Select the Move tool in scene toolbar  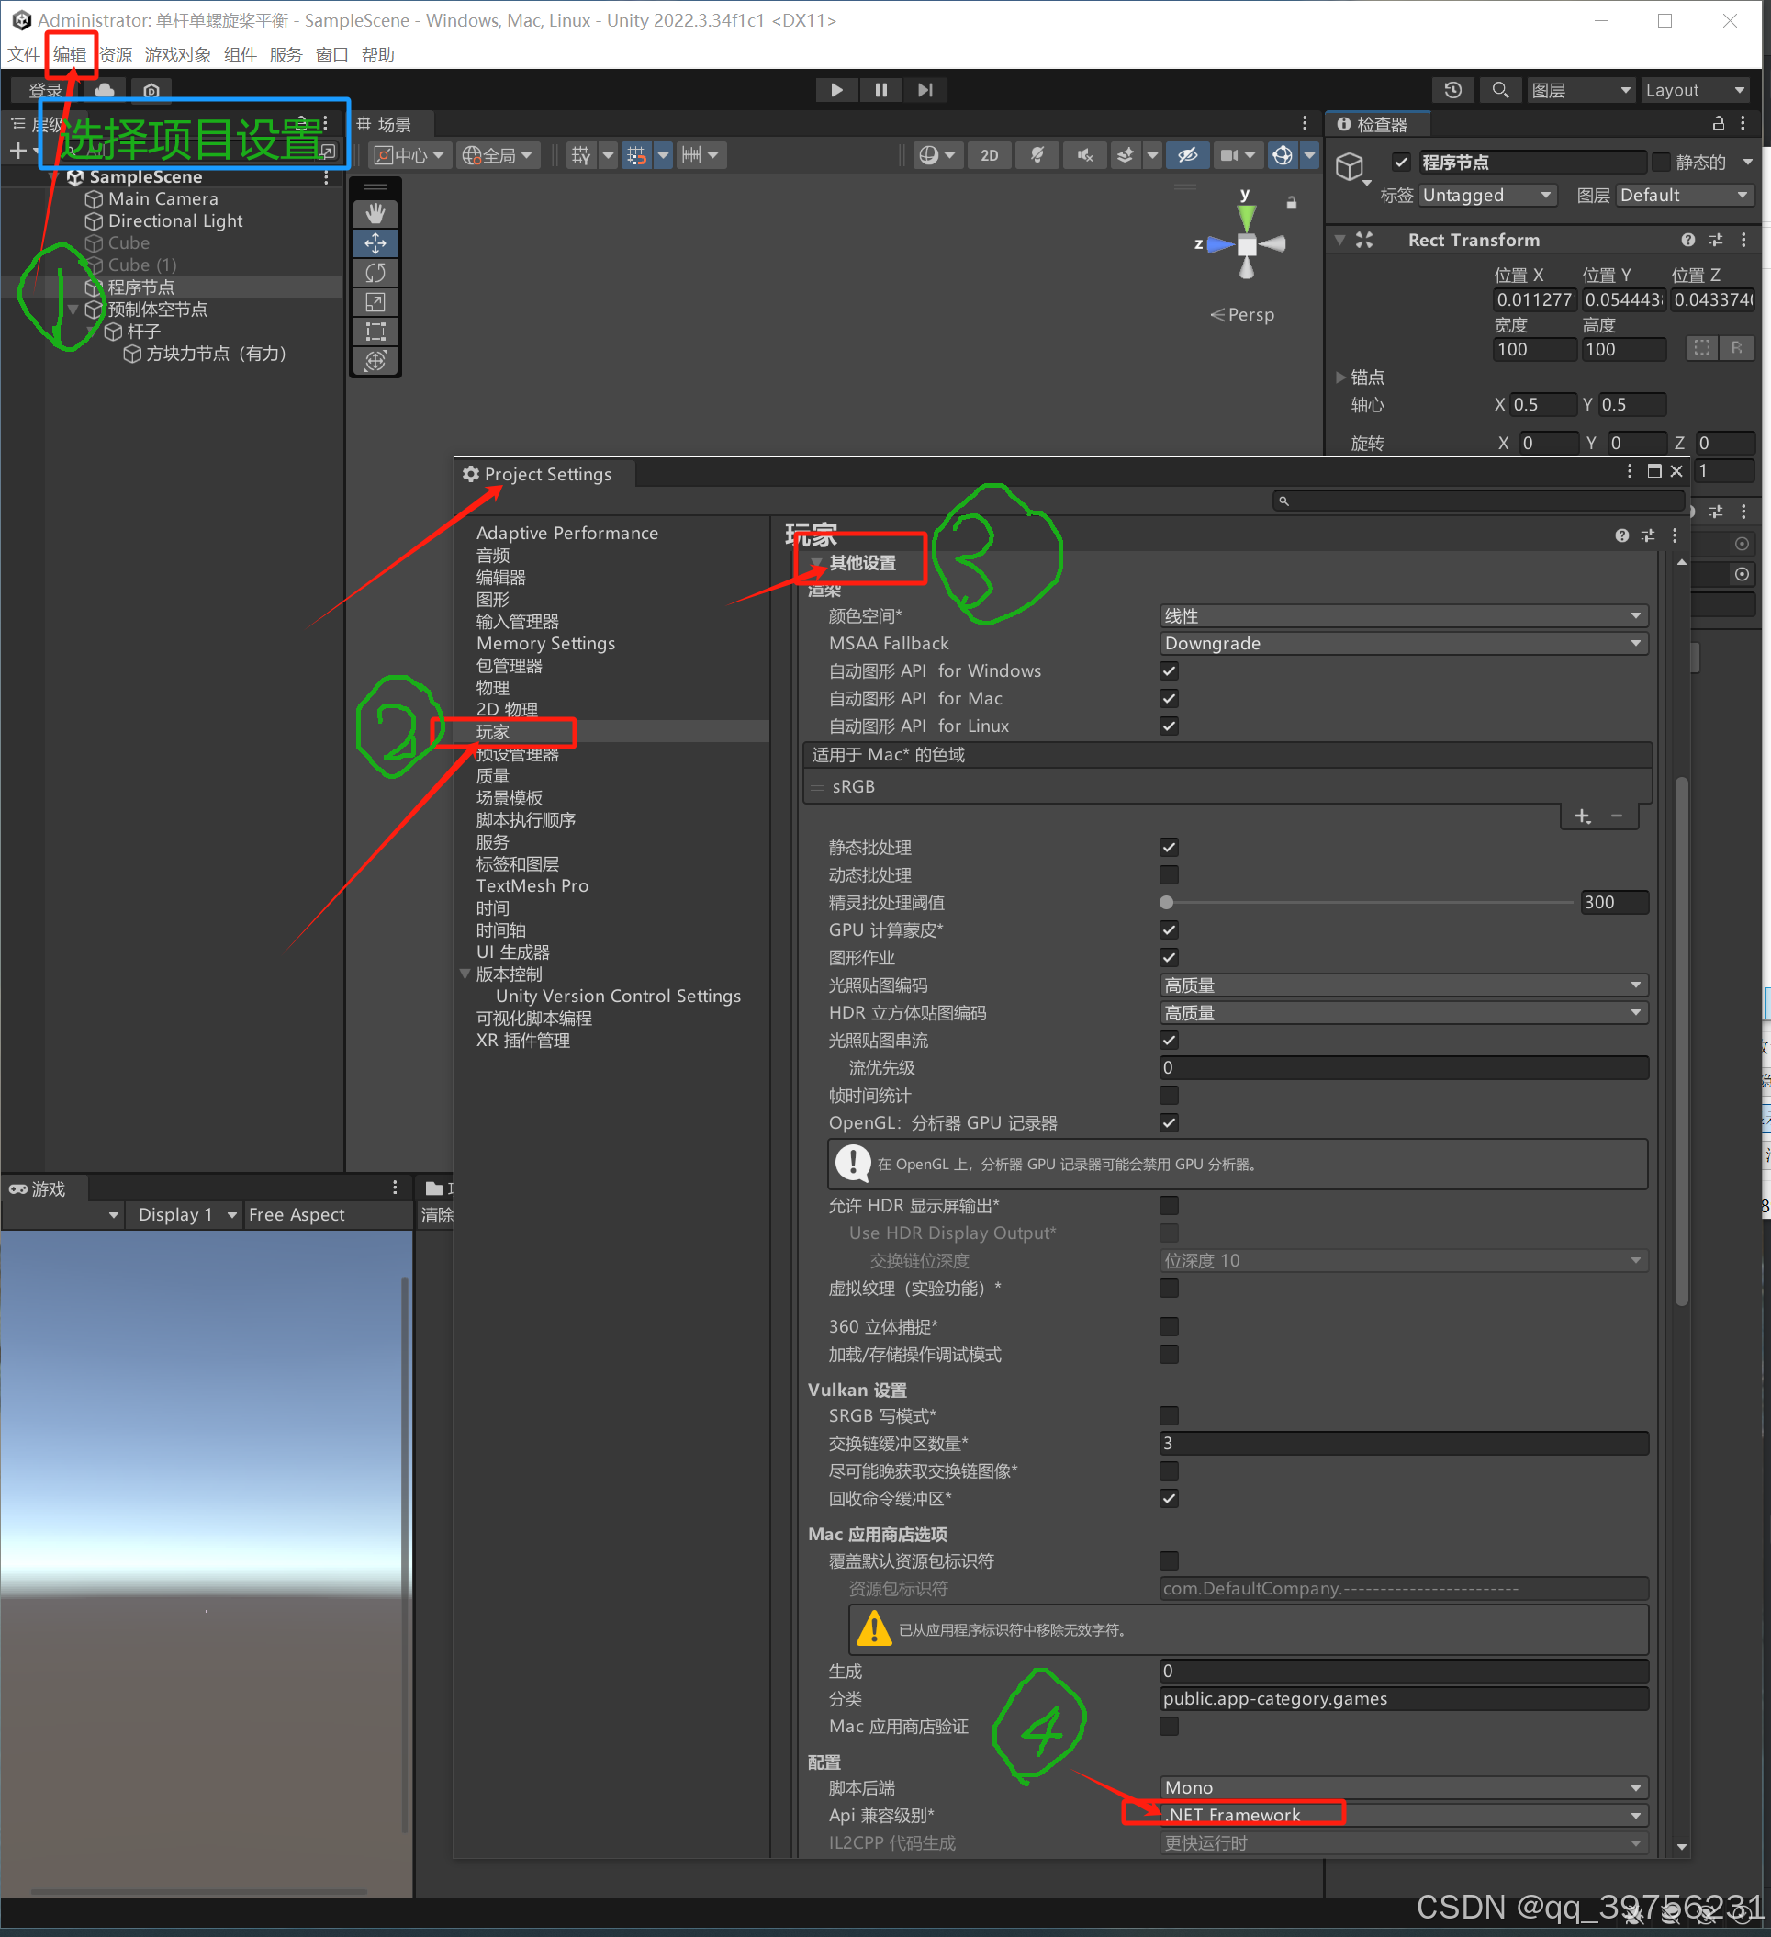click(x=375, y=243)
